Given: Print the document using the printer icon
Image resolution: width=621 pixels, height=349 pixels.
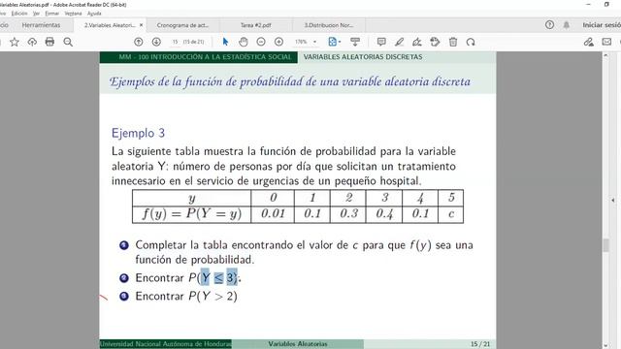Looking at the screenshot, I should click(49, 42).
